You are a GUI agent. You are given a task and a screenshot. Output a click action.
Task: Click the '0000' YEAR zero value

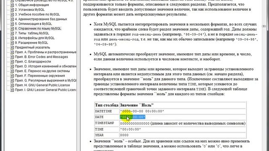coord(124,135)
